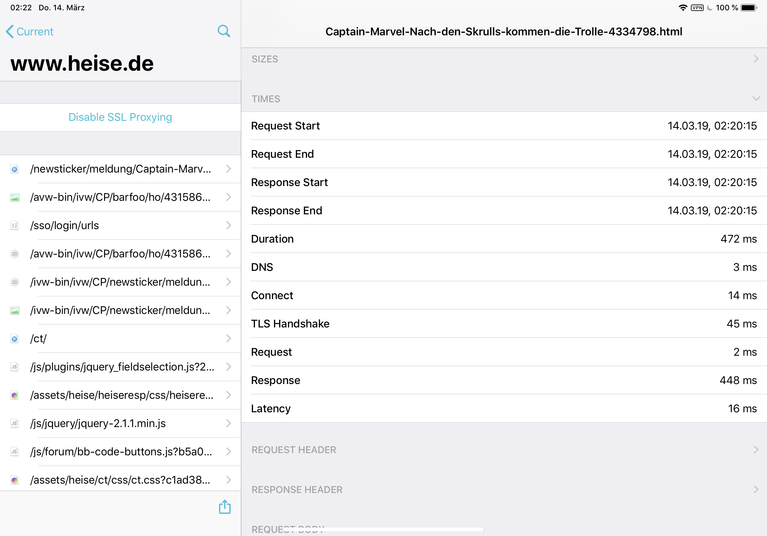Tap the share icon at bottom

coord(225,506)
